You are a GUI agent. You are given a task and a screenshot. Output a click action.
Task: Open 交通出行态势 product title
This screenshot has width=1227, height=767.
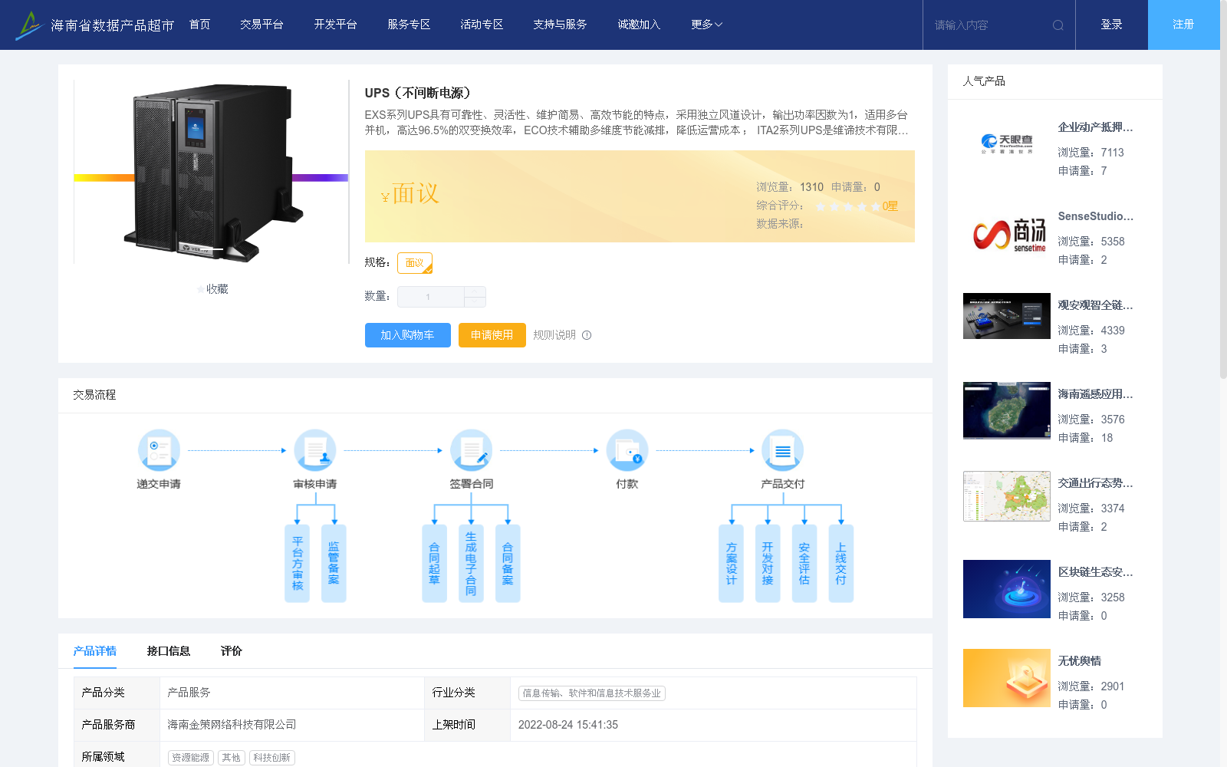coord(1096,483)
